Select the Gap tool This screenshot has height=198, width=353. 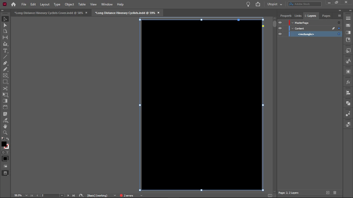coord(5,37)
